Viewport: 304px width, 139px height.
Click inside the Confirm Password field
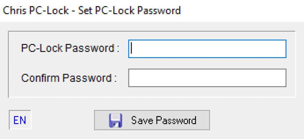207,78
